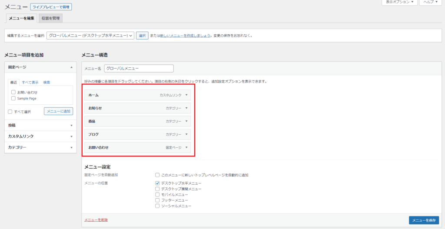The image size is (445, 229).
Task: Select the すべて表示 tab
Action: click(30, 83)
